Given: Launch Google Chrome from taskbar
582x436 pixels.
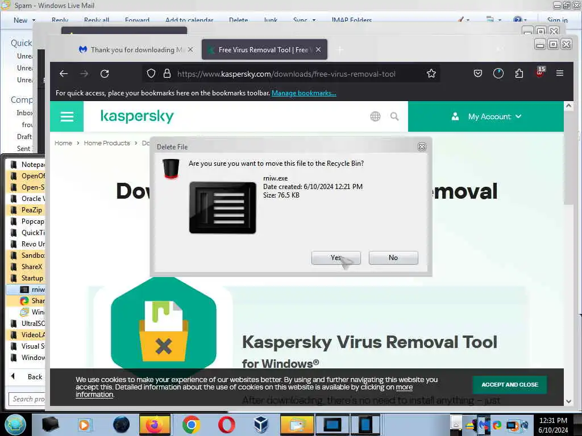Looking at the screenshot, I should coord(191,425).
